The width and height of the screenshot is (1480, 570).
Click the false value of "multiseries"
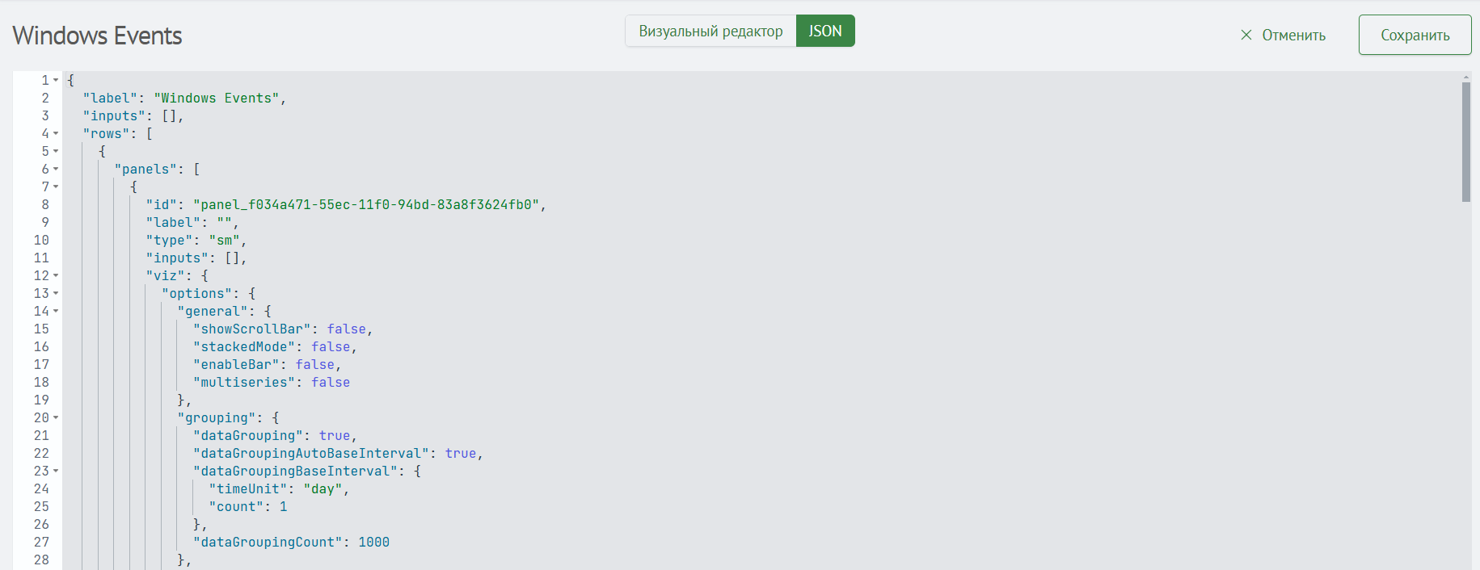pyautogui.click(x=331, y=382)
